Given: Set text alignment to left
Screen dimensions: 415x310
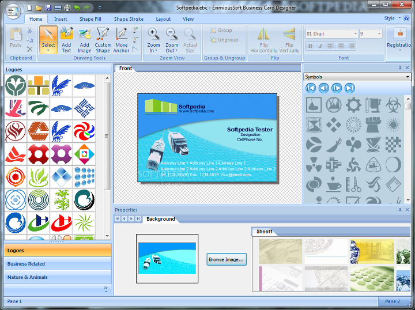Looking at the screenshot, I should 330,46.
